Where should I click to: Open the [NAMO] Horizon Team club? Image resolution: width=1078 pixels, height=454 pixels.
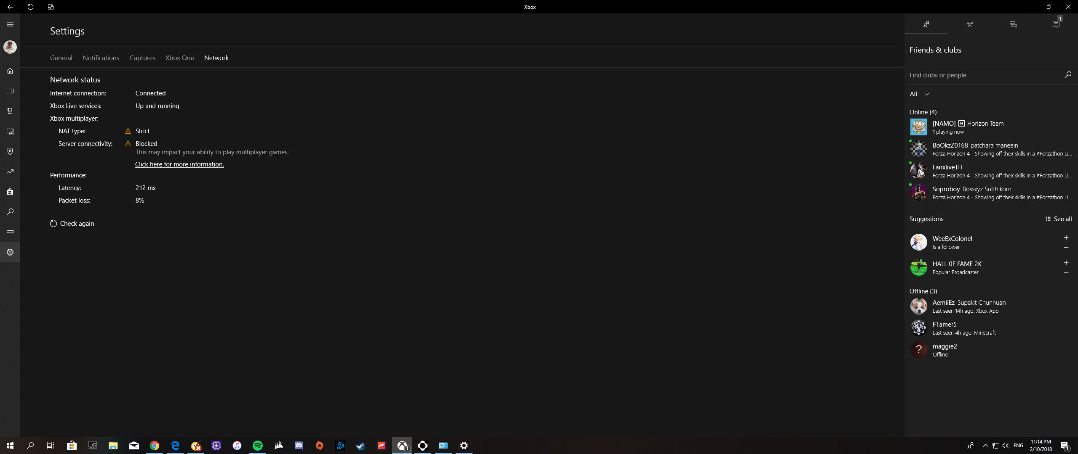point(991,127)
